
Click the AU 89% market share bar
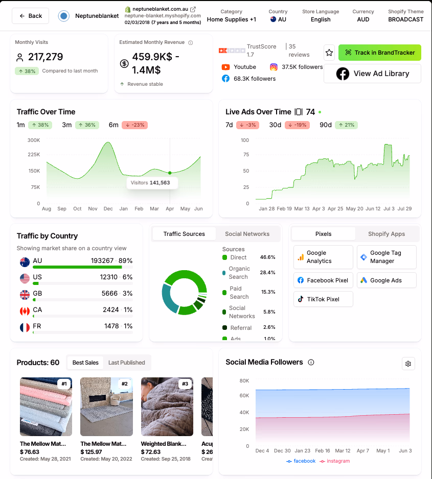click(82, 267)
